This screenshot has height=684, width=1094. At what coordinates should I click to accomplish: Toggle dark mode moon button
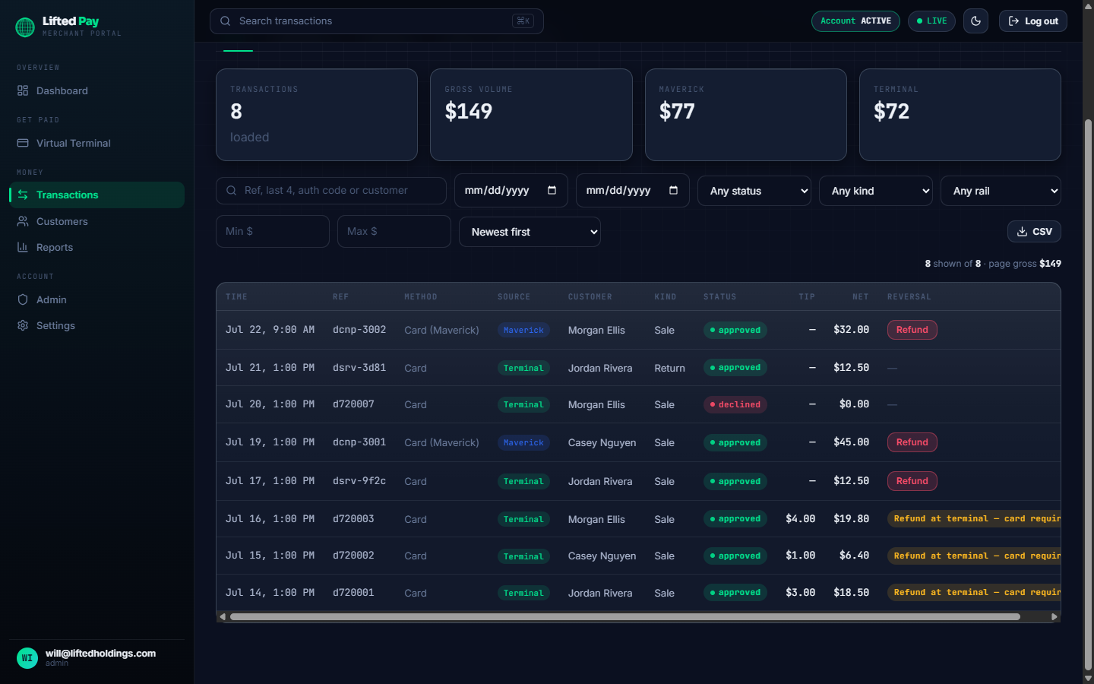[976, 21]
